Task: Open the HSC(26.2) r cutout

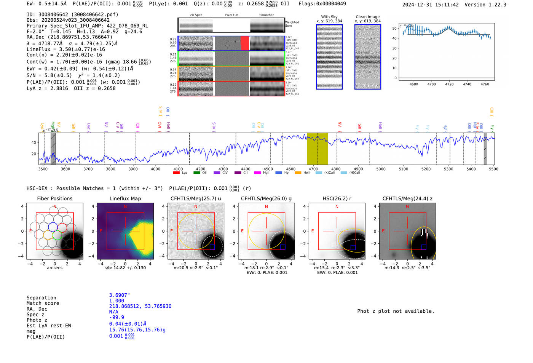Action: pos(337,231)
